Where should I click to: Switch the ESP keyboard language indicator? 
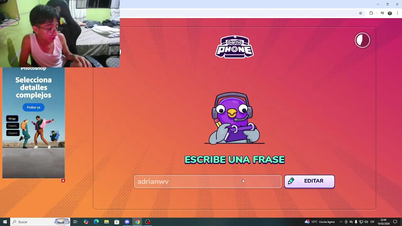372,222
